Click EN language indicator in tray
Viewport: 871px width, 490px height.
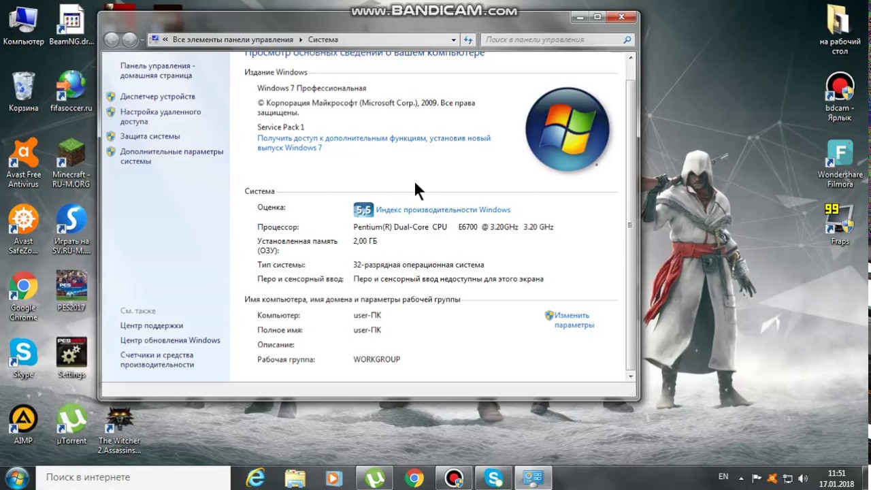[x=723, y=477]
